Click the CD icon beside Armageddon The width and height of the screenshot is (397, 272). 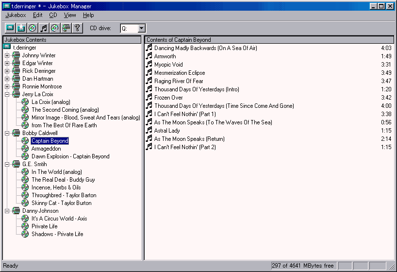point(25,149)
